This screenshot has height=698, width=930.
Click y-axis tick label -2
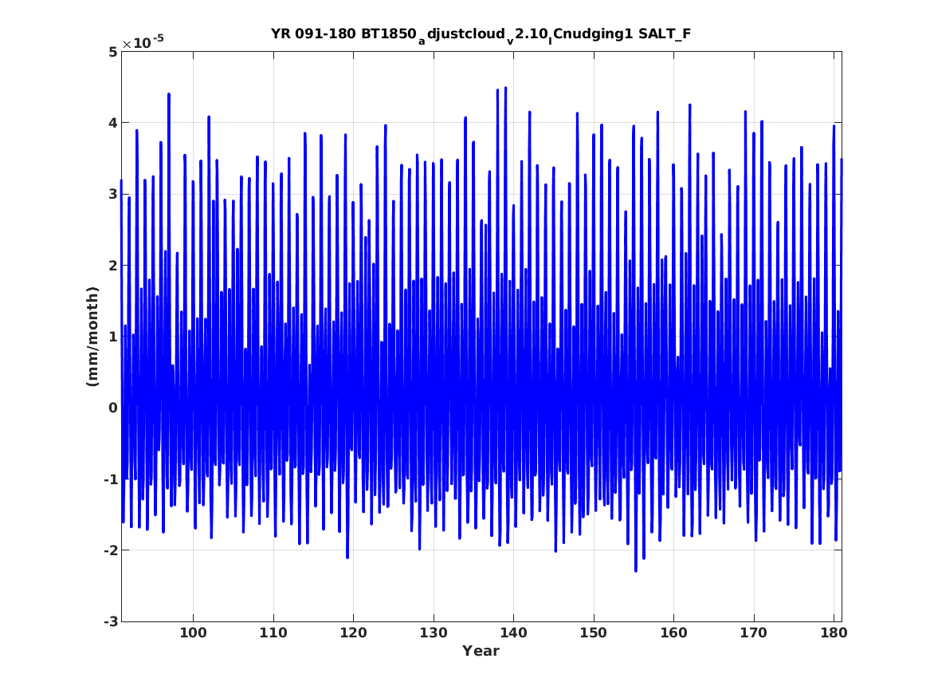(110, 550)
